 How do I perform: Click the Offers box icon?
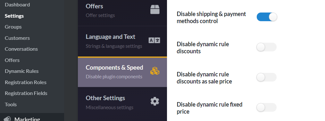pyautogui.click(x=155, y=10)
